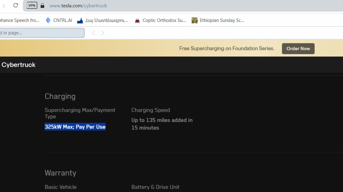Click the Free Supercharging banner text
This screenshot has height=192, width=343.
pos(227,49)
